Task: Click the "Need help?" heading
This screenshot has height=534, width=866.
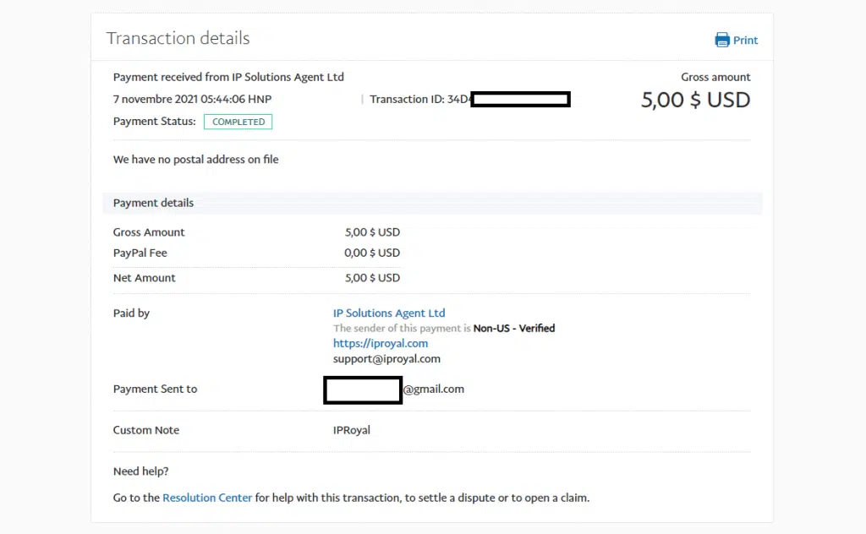Action: pyautogui.click(x=141, y=471)
